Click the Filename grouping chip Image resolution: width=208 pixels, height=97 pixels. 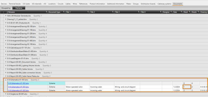point(19,8)
